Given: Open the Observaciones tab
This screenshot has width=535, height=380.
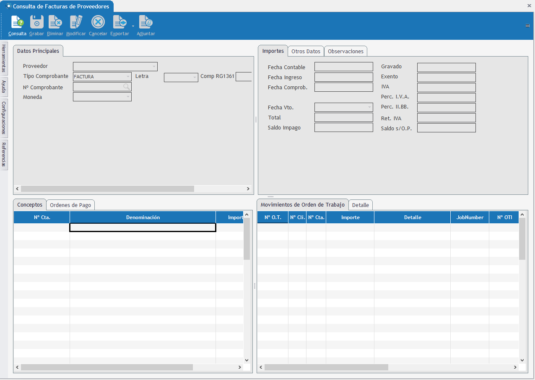Looking at the screenshot, I should [x=345, y=51].
